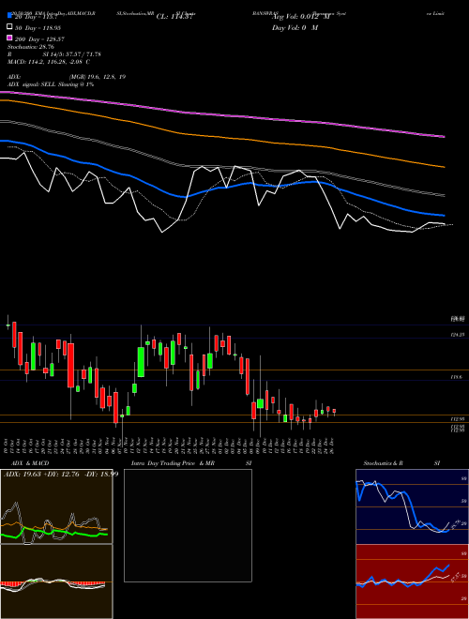This screenshot has height=619, width=469.
Task: Open the empty Intra Day Trading Price panel
Action: (x=188, y=525)
